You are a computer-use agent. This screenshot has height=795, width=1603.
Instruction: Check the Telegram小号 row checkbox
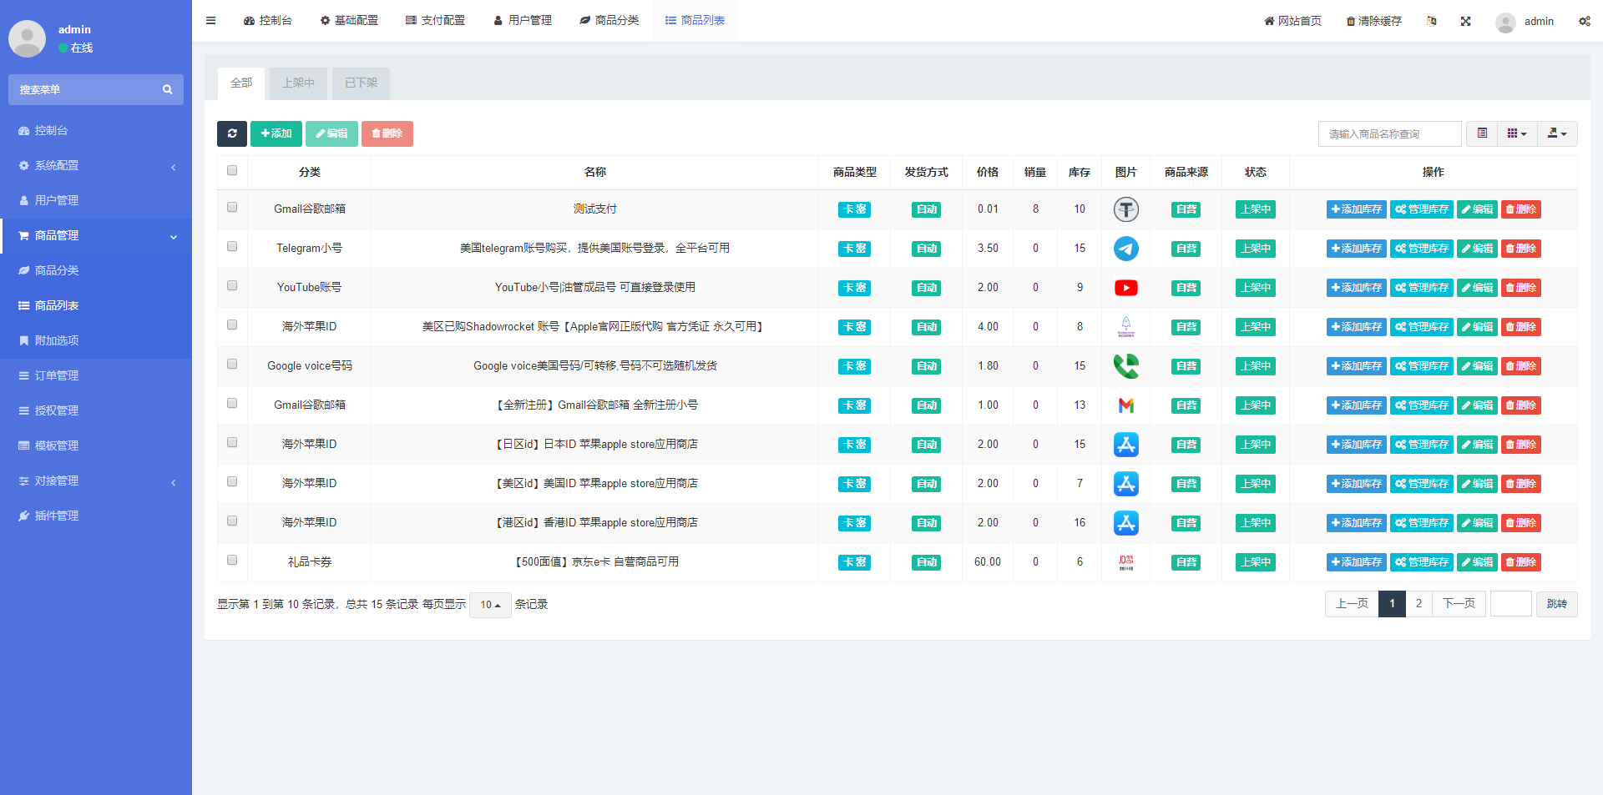[x=232, y=246]
